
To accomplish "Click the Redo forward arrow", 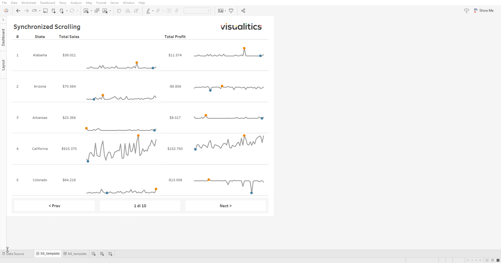I will (26, 11).
